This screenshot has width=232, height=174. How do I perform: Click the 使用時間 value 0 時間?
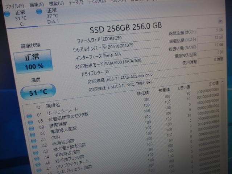click(211, 60)
